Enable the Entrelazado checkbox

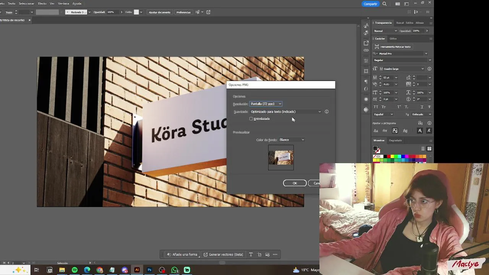(x=251, y=119)
